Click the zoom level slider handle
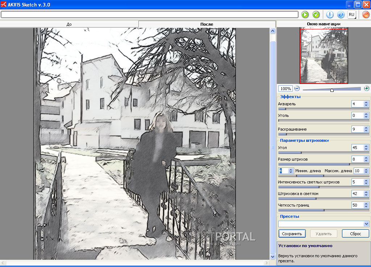This screenshot has width=371, height=267. pos(331,90)
